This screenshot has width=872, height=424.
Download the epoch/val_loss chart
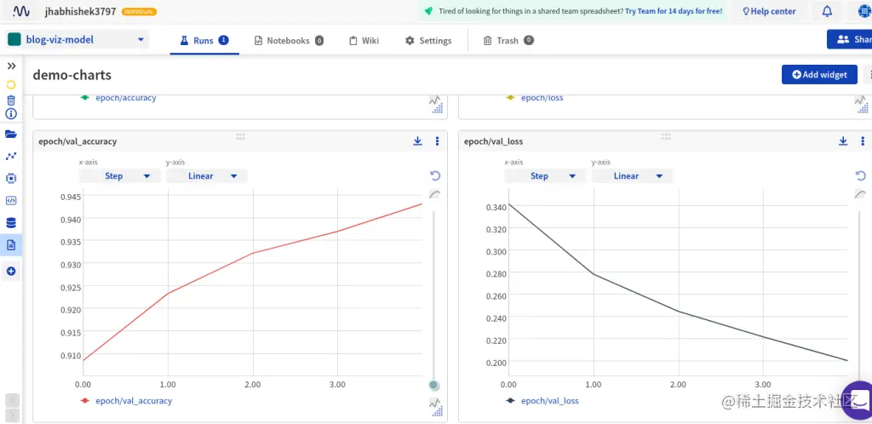click(843, 141)
